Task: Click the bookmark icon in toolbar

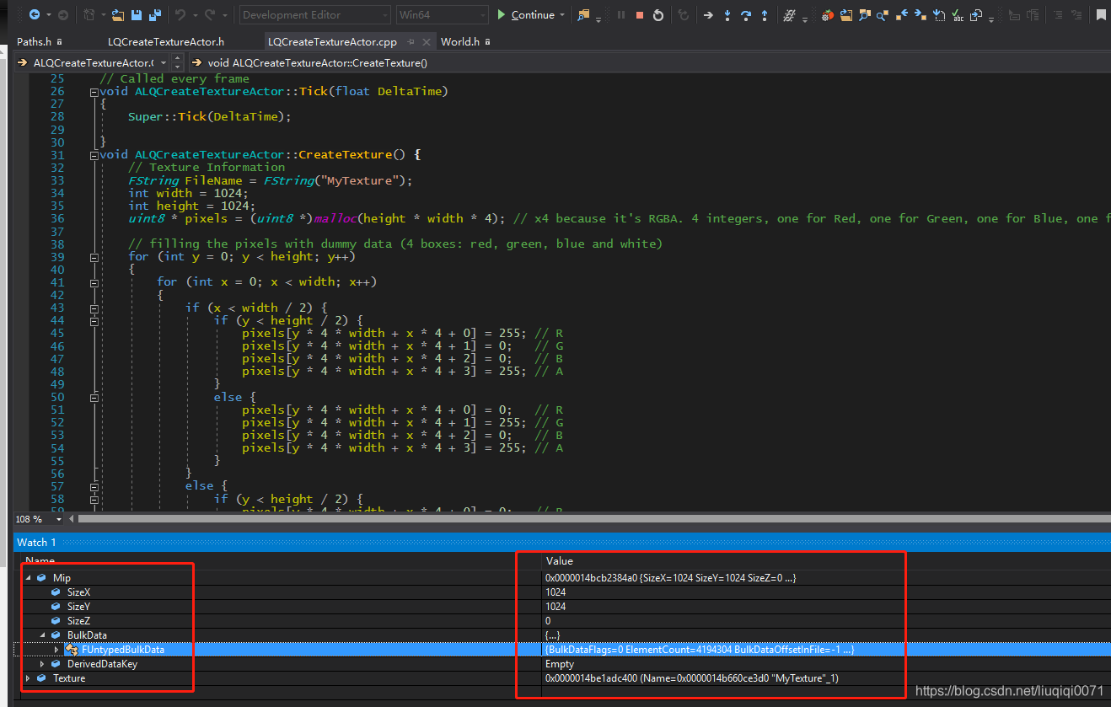Action: 1101,15
